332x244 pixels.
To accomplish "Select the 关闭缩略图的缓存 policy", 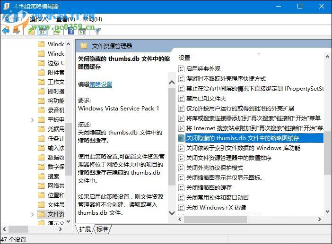I will [x=209, y=188].
